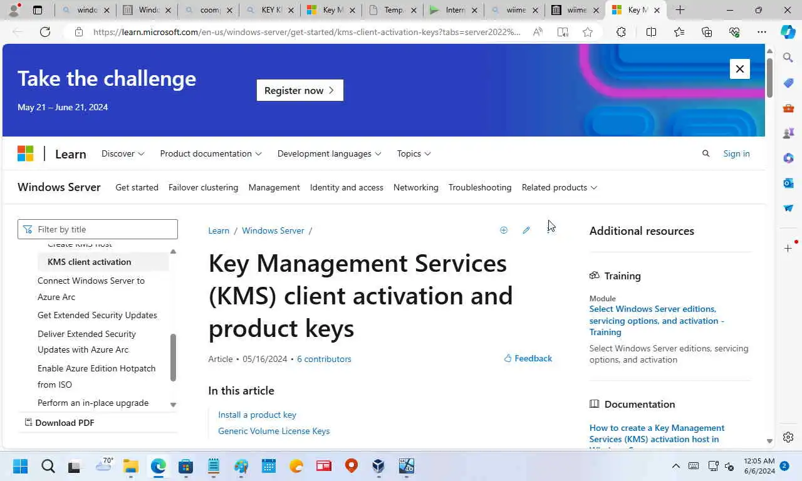The width and height of the screenshot is (802, 481).
Task: Click Download PDF button
Action: pos(59,423)
